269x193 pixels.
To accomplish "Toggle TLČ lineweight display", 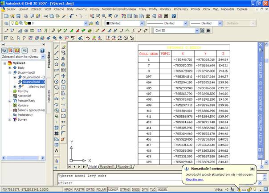I will [152, 189].
